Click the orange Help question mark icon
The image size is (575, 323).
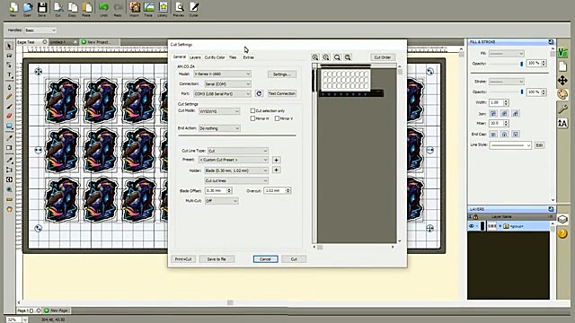[562, 233]
